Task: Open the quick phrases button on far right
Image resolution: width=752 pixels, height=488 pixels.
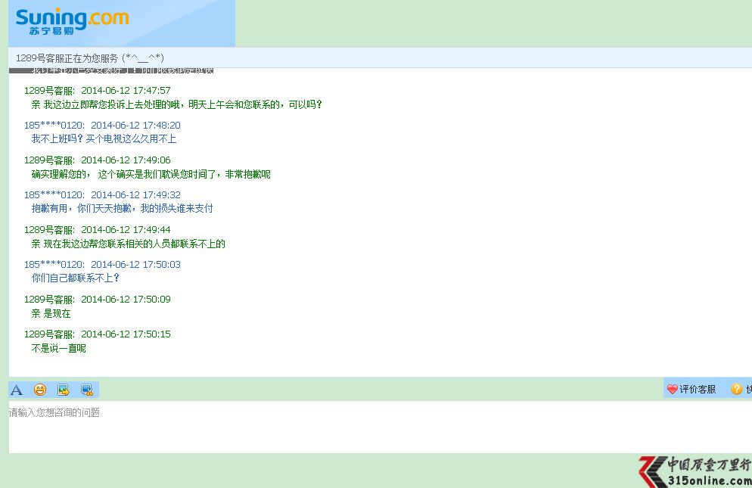Action: [x=747, y=389]
